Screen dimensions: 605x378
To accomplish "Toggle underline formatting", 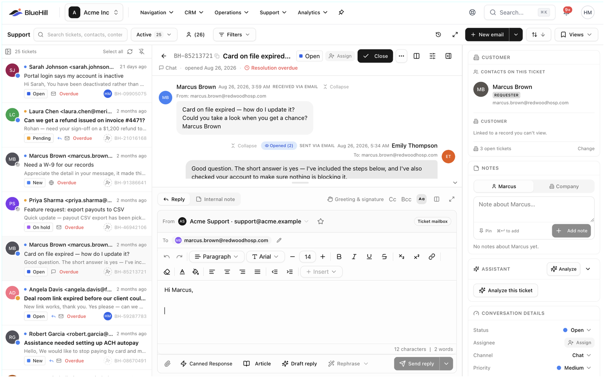I will coord(369,257).
